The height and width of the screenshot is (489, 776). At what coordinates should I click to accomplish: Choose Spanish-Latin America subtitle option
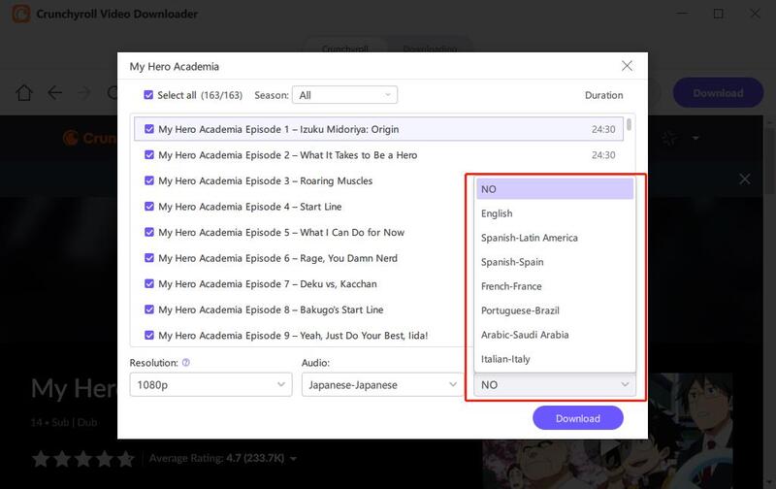555,238
